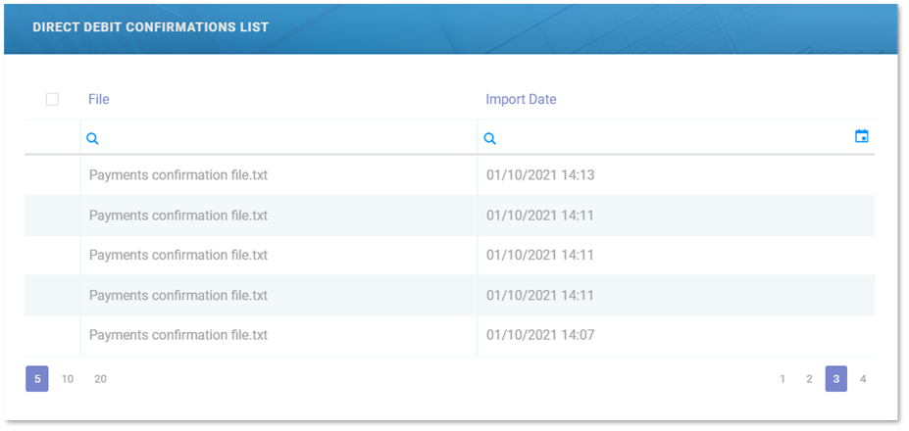Click the search icon in File filter
The height and width of the screenshot is (431, 909).
pos(92,139)
